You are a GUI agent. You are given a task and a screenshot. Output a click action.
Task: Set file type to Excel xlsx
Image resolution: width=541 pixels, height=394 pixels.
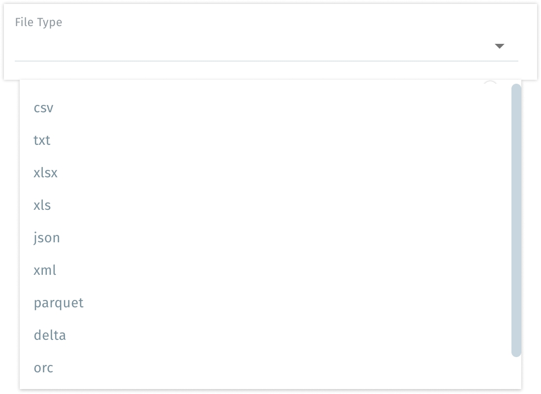pyautogui.click(x=45, y=173)
